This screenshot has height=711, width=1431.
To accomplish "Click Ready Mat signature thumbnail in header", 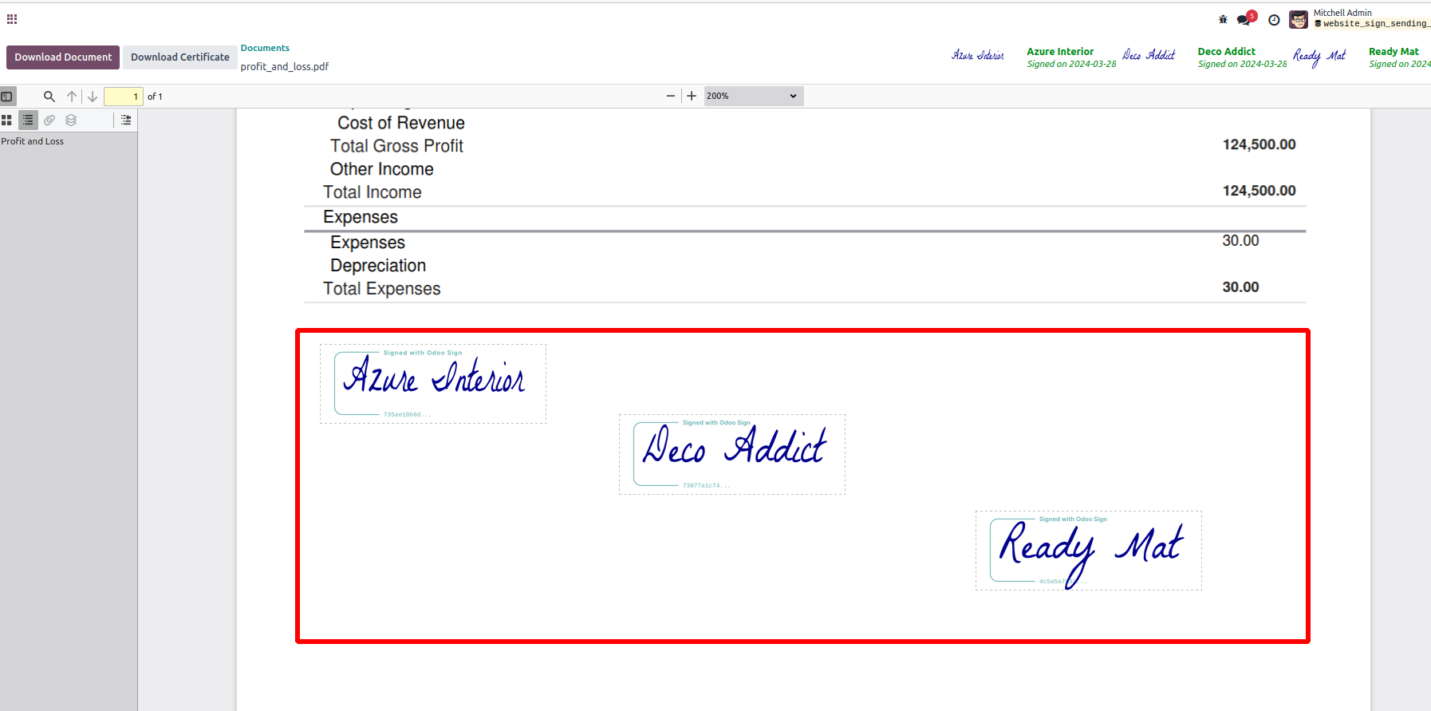I will pyautogui.click(x=1319, y=57).
